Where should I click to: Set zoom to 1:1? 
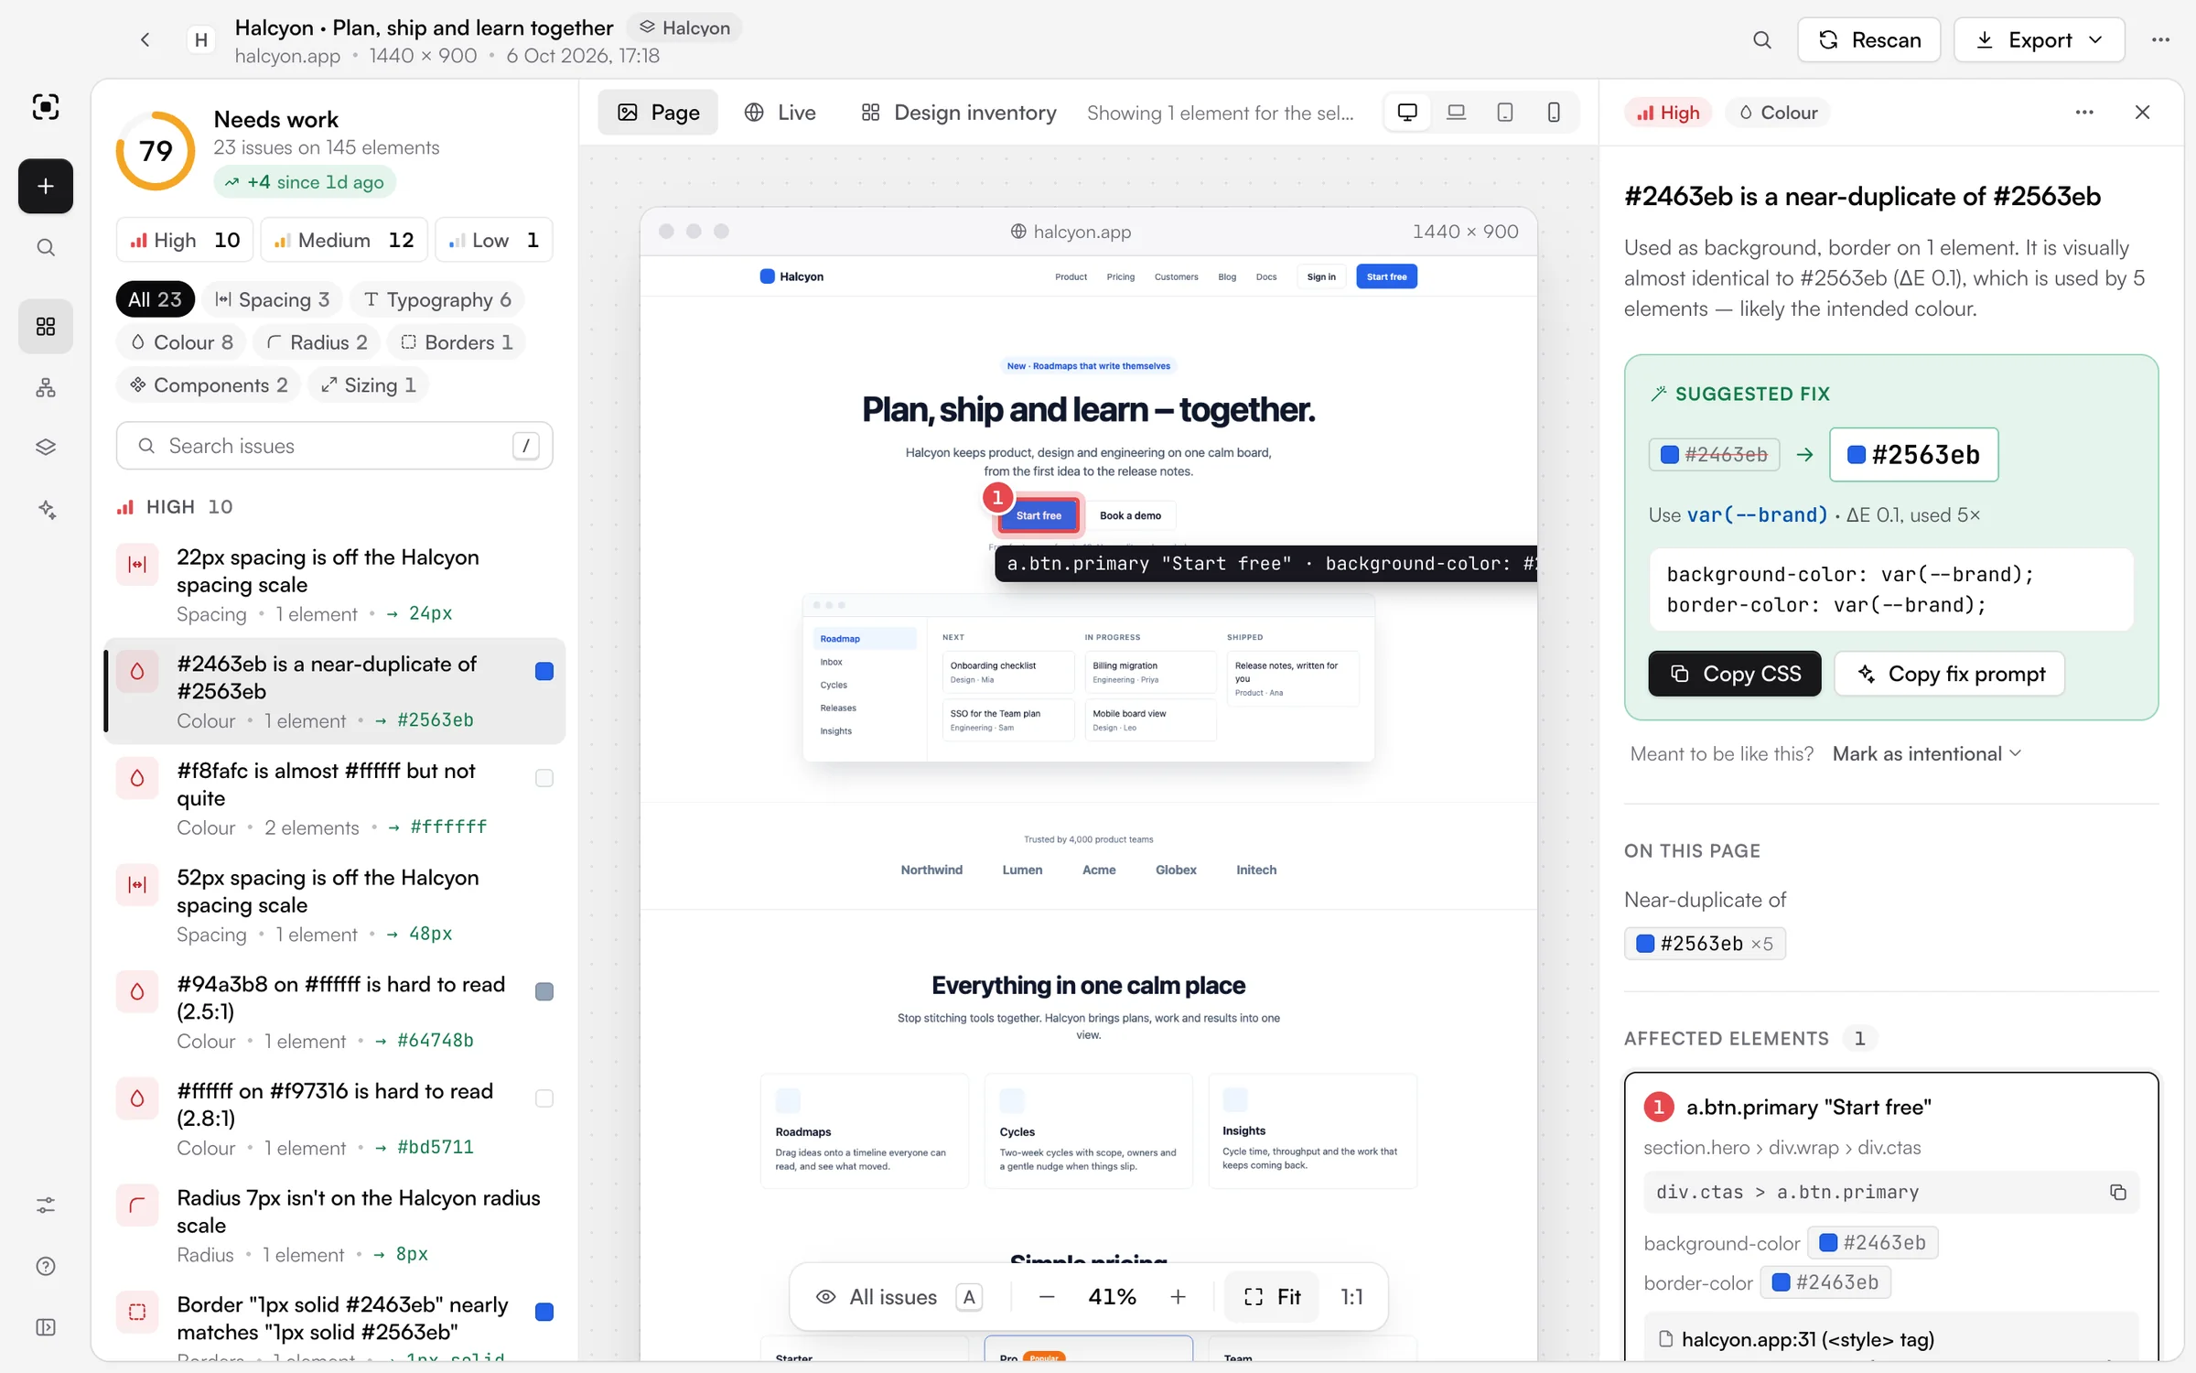(x=1351, y=1297)
